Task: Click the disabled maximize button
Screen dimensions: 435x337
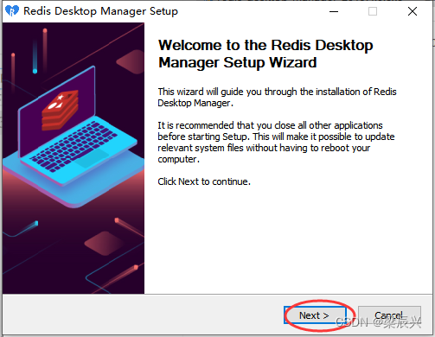Action: (373, 11)
